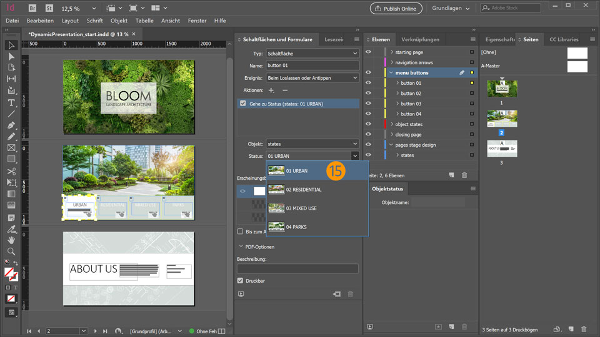The height and width of the screenshot is (337, 600).
Task: Open the Ereignis dropdown
Action: pos(312,78)
